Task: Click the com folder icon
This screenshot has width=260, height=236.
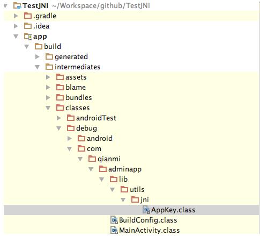Action: [x=81, y=148]
